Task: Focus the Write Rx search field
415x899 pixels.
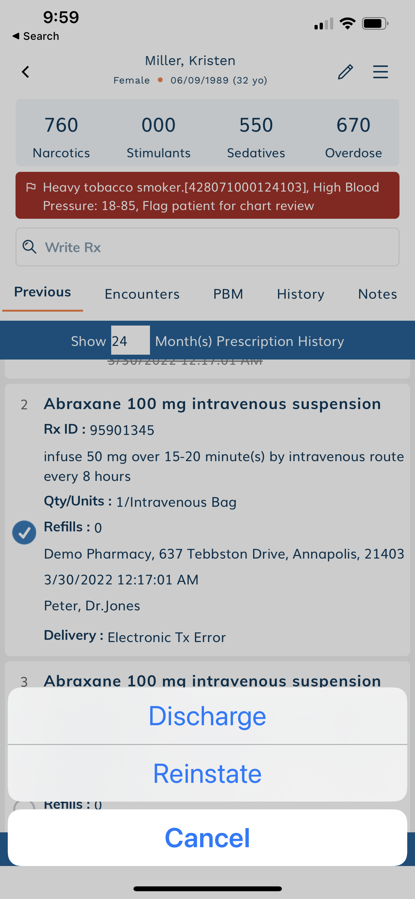Action: (x=207, y=247)
